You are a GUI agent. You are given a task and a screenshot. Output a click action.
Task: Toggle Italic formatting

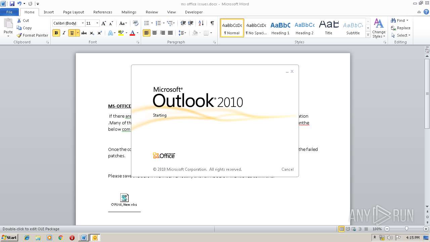click(x=64, y=33)
